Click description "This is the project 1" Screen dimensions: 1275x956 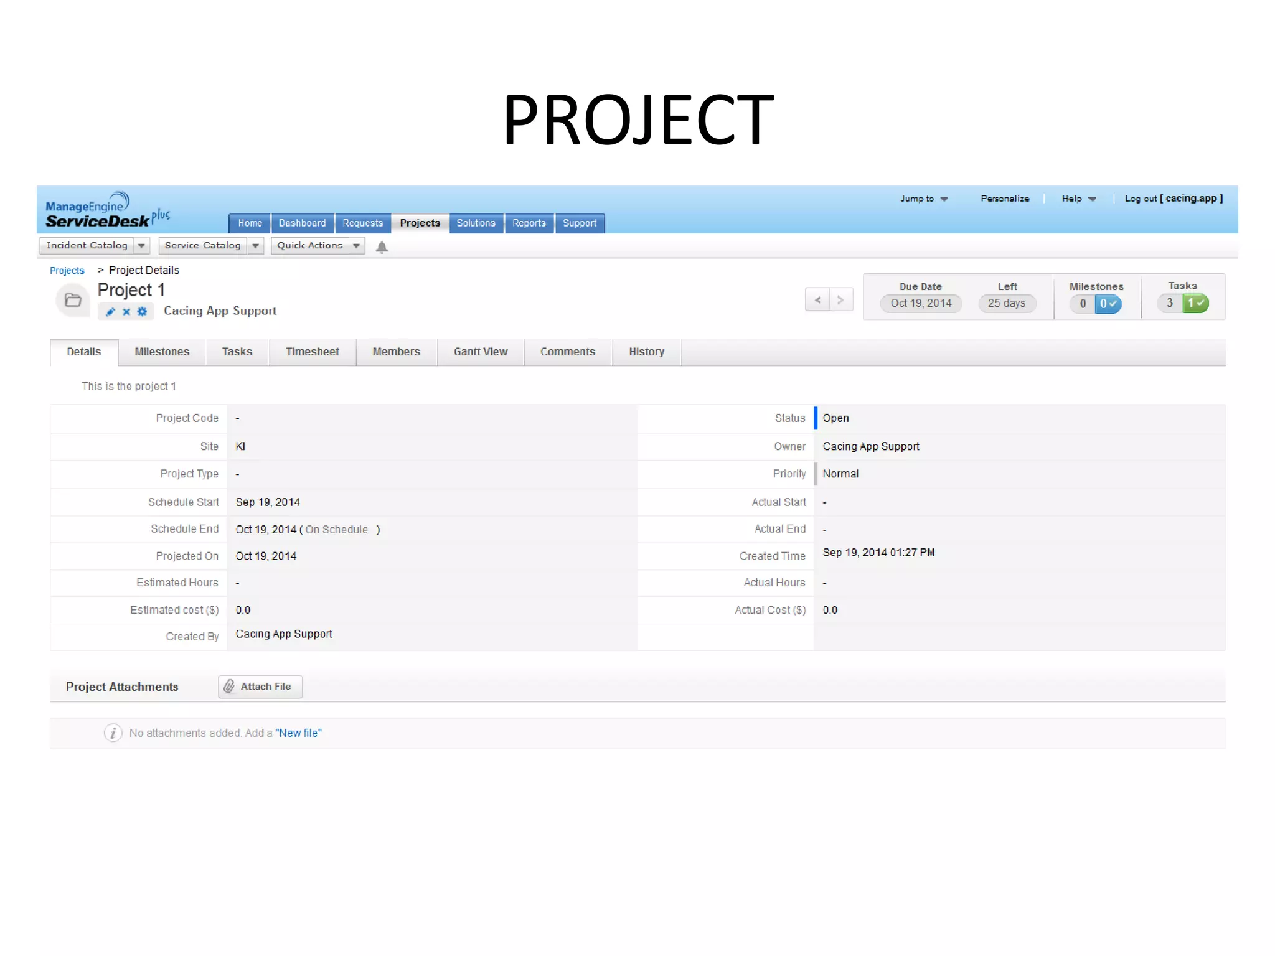tap(129, 387)
